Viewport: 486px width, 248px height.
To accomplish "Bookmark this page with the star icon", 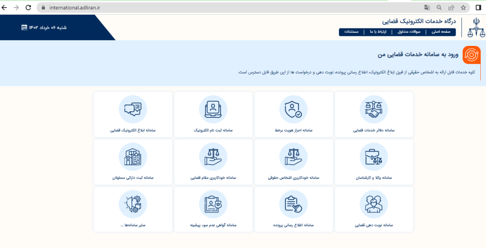I will coord(463,8).
